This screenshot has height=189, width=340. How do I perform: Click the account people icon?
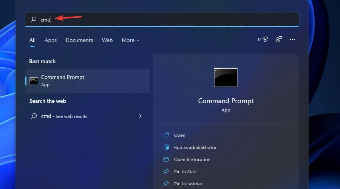(x=279, y=39)
